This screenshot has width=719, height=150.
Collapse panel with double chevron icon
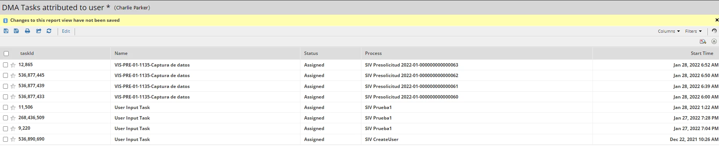point(714,42)
